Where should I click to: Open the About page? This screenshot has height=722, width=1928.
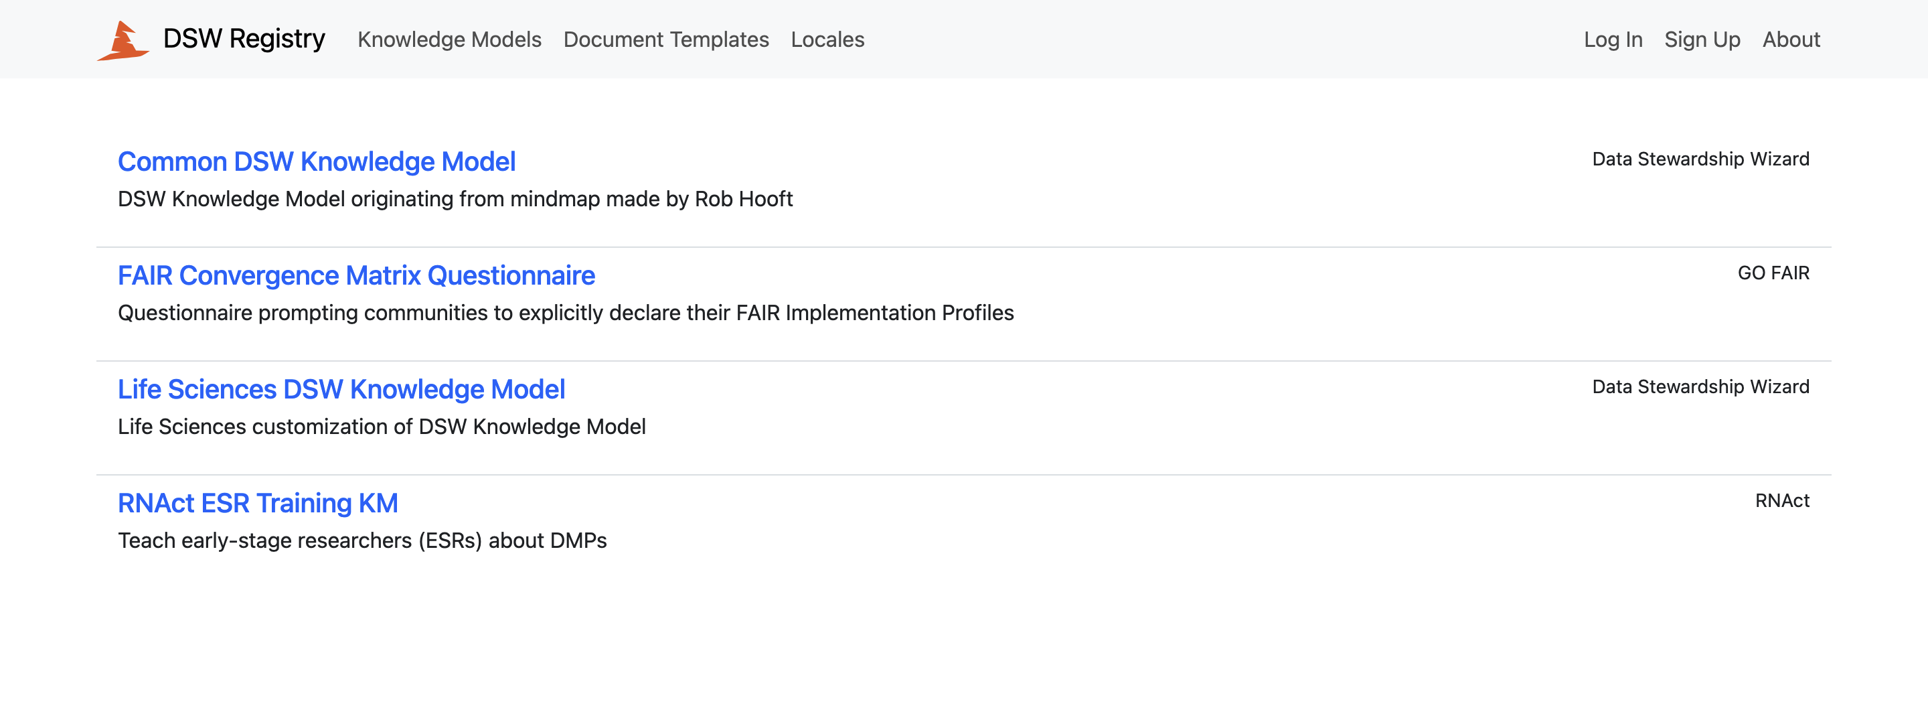click(x=1790, y=39)
